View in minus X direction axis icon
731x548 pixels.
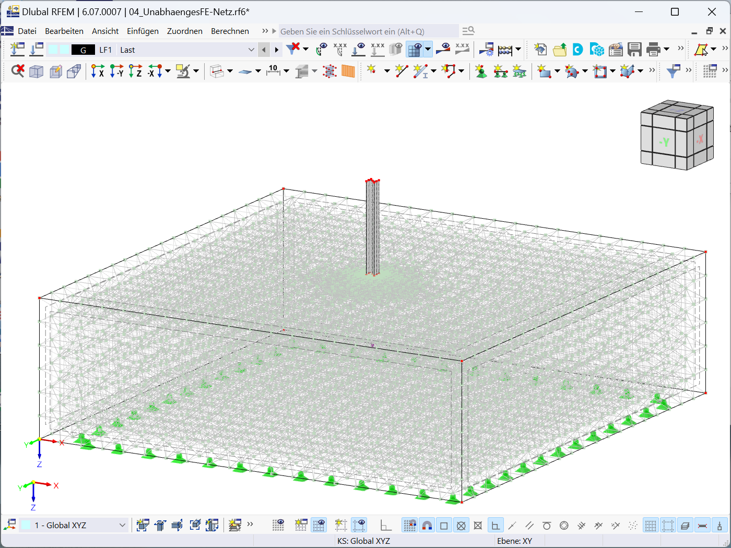pos(155,71)
